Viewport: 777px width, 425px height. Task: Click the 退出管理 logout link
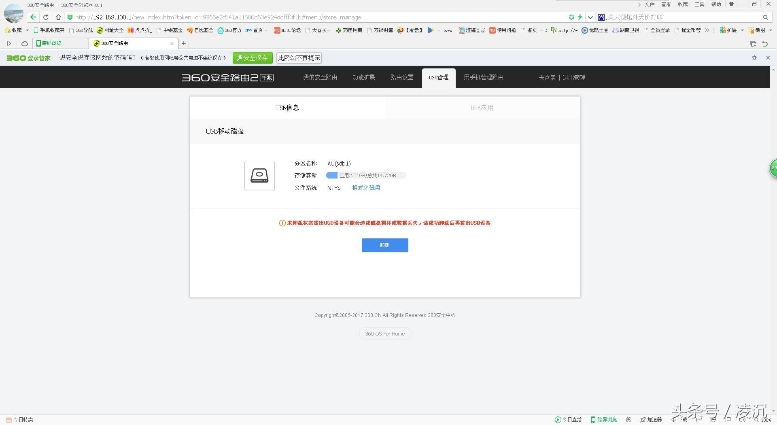click(574, 78)
